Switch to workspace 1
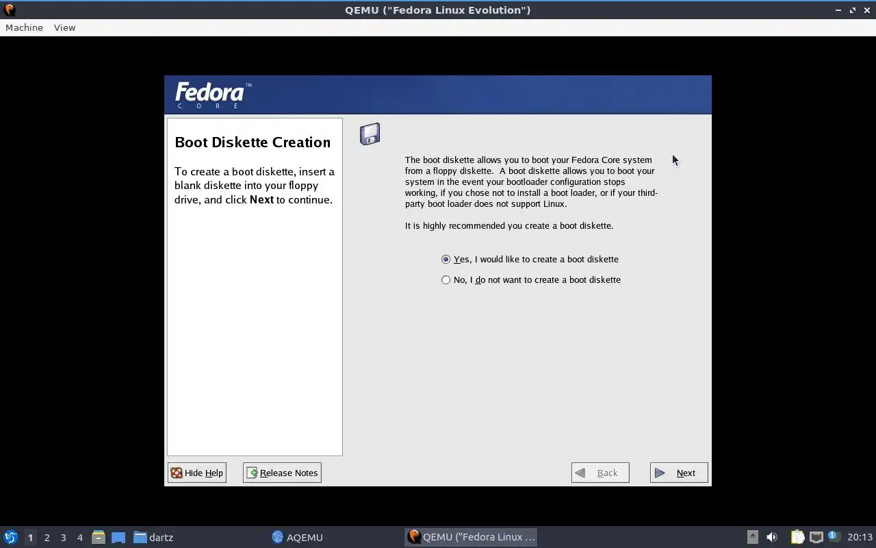 [x=30, y=538]
